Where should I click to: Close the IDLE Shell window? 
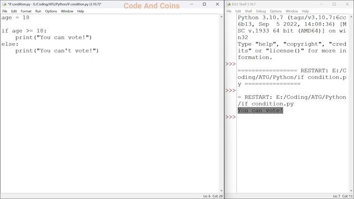347,4
